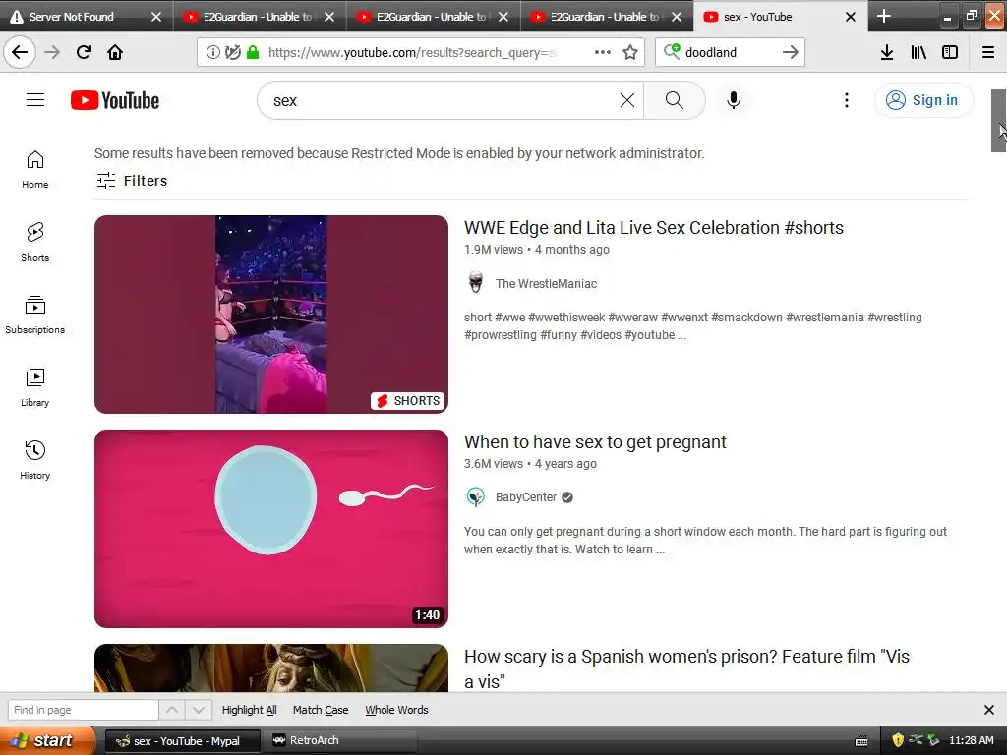Clear the YouTube search box text
The height and width of the screenshot is (755, 1007).
click(x=627, y=100)
